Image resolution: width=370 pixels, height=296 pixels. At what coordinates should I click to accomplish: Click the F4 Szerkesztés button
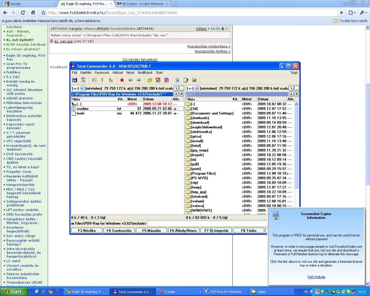pyautogui.click(x=119, y=230)
